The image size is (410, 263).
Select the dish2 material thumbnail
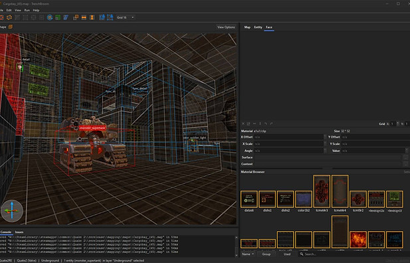click(285, 199)
